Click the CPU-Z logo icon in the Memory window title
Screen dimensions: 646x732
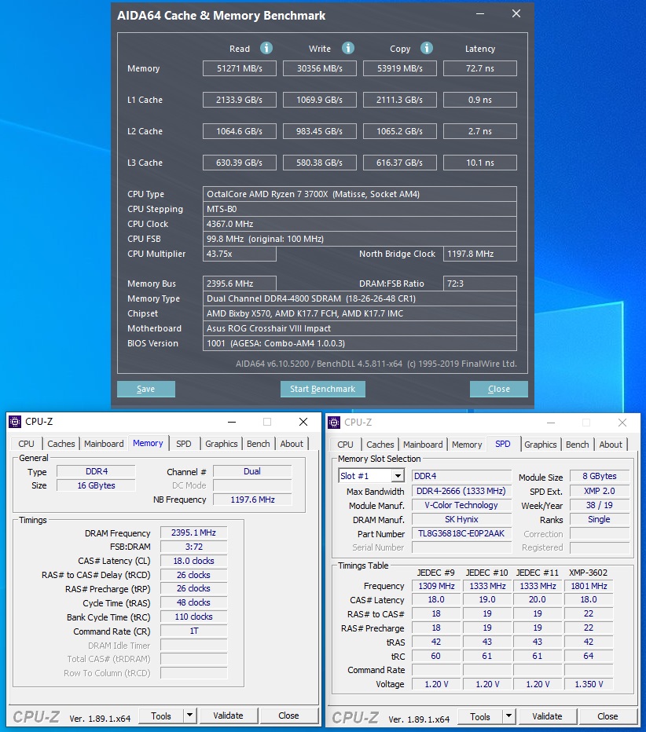click(15, 422)
